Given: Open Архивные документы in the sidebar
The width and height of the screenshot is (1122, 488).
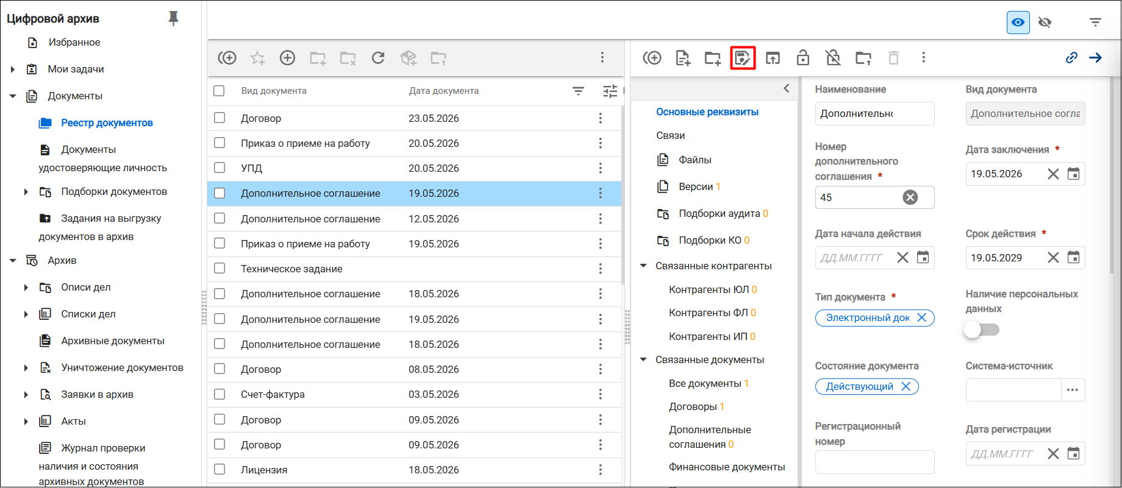Looking at the screenshot, I should (113, 341).
